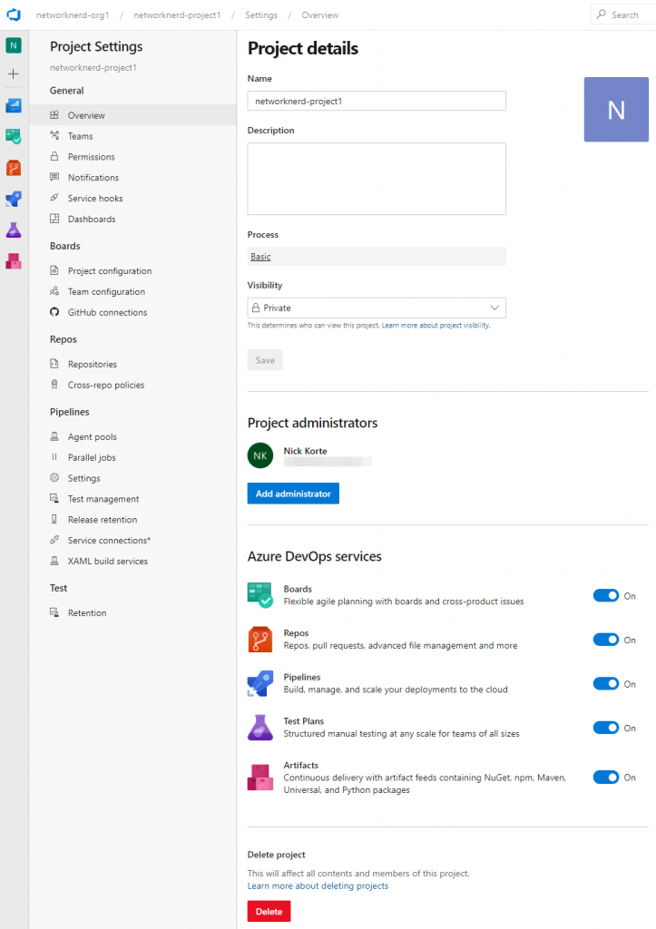Click the Boards service icon in services list
This screenshot has width=656, height=929.
pyautogui.click(x=260, y=595)
